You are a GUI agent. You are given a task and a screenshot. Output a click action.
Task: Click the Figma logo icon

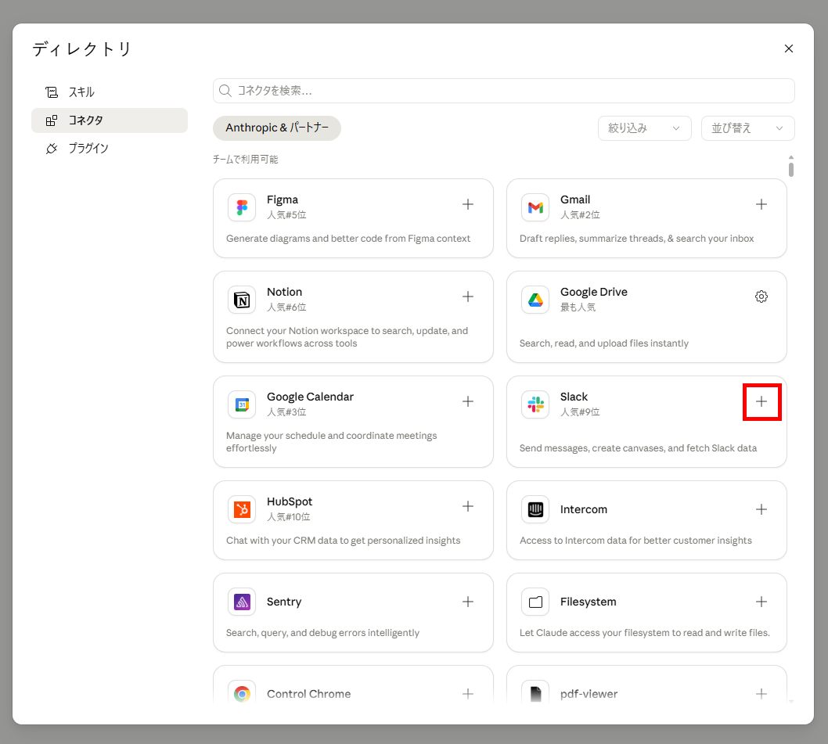tap(242, 207)
